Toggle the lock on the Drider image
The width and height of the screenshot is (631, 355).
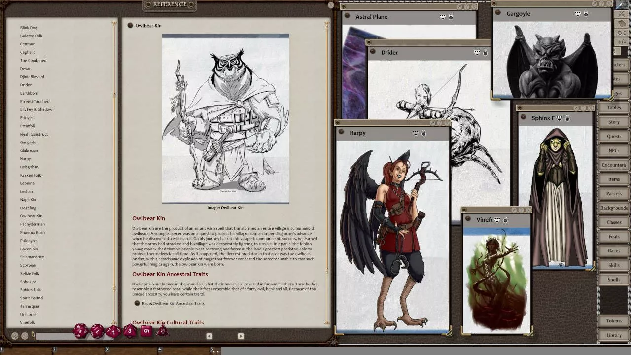coord(485,52)
